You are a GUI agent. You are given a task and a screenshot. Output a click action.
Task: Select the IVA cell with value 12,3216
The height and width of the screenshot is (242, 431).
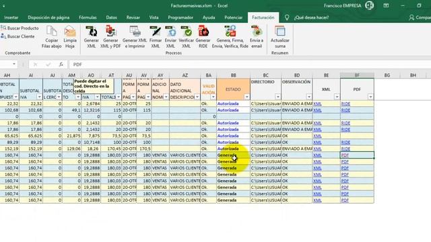point(91,110)
